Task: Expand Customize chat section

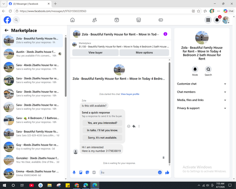Action: pyautogui.click(x=202, y=84)
